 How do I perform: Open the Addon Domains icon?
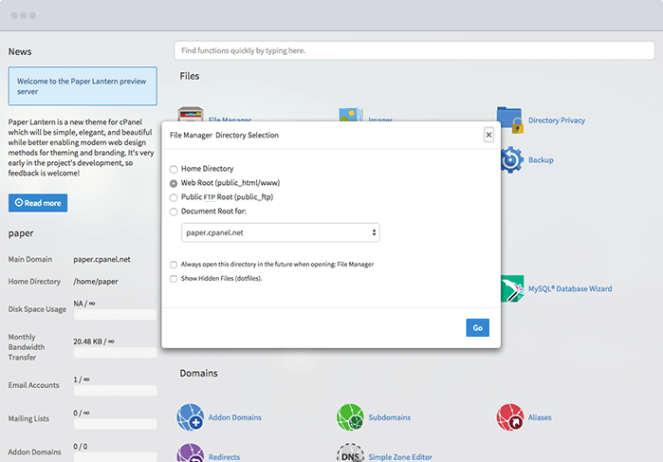pos(191,417)
